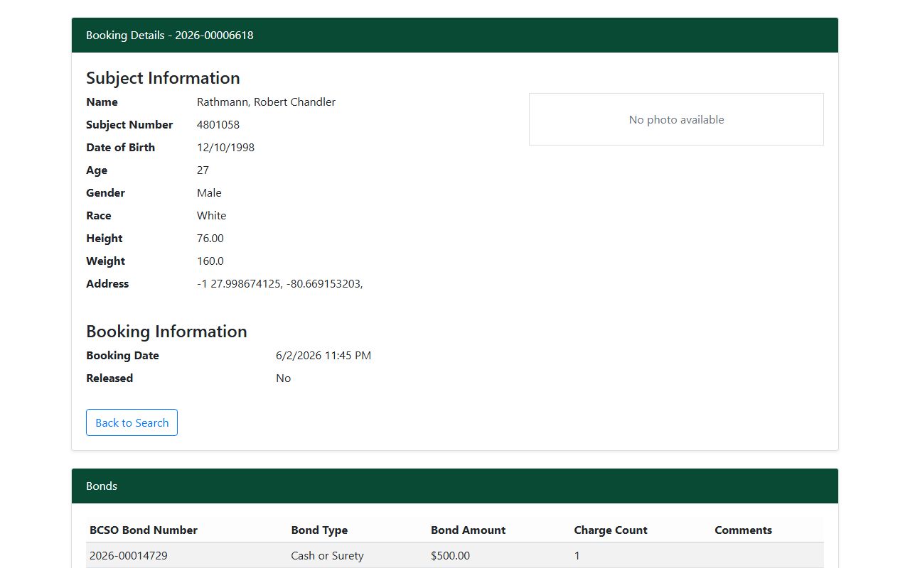Click the Race field label
910x568 pixels.
tap(99, 216)
